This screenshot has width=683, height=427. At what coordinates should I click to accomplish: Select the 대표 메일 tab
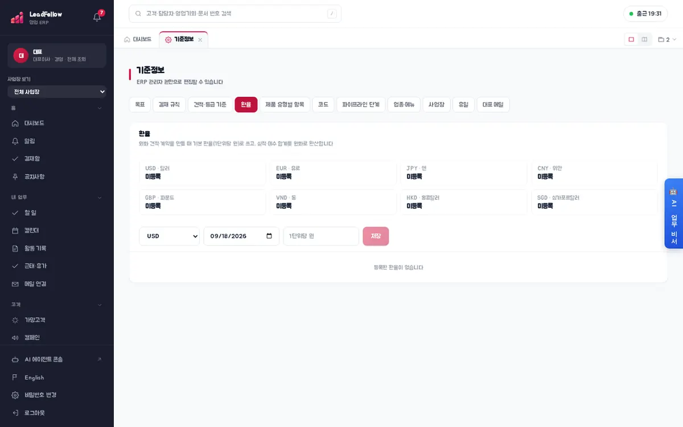click(x=493, y=105)
